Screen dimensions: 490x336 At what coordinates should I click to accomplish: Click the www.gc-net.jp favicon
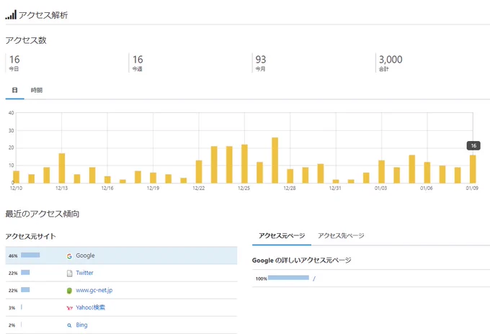pyautogui.click(x=69, y=291)
